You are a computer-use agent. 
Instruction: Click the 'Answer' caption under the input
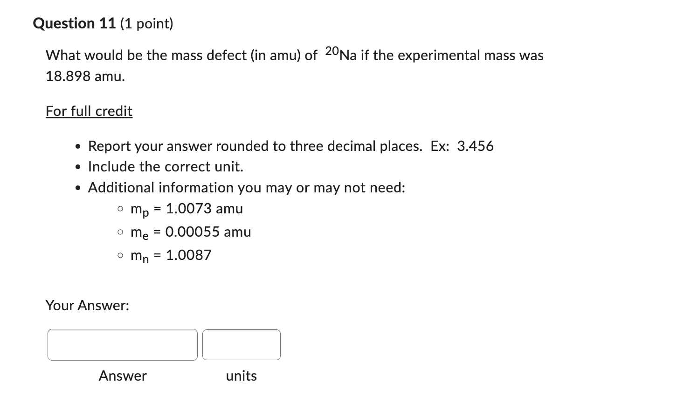(122, 376)
